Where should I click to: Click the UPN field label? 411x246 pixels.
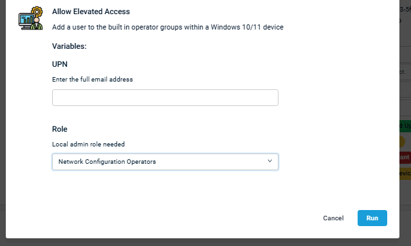[60, 64]
